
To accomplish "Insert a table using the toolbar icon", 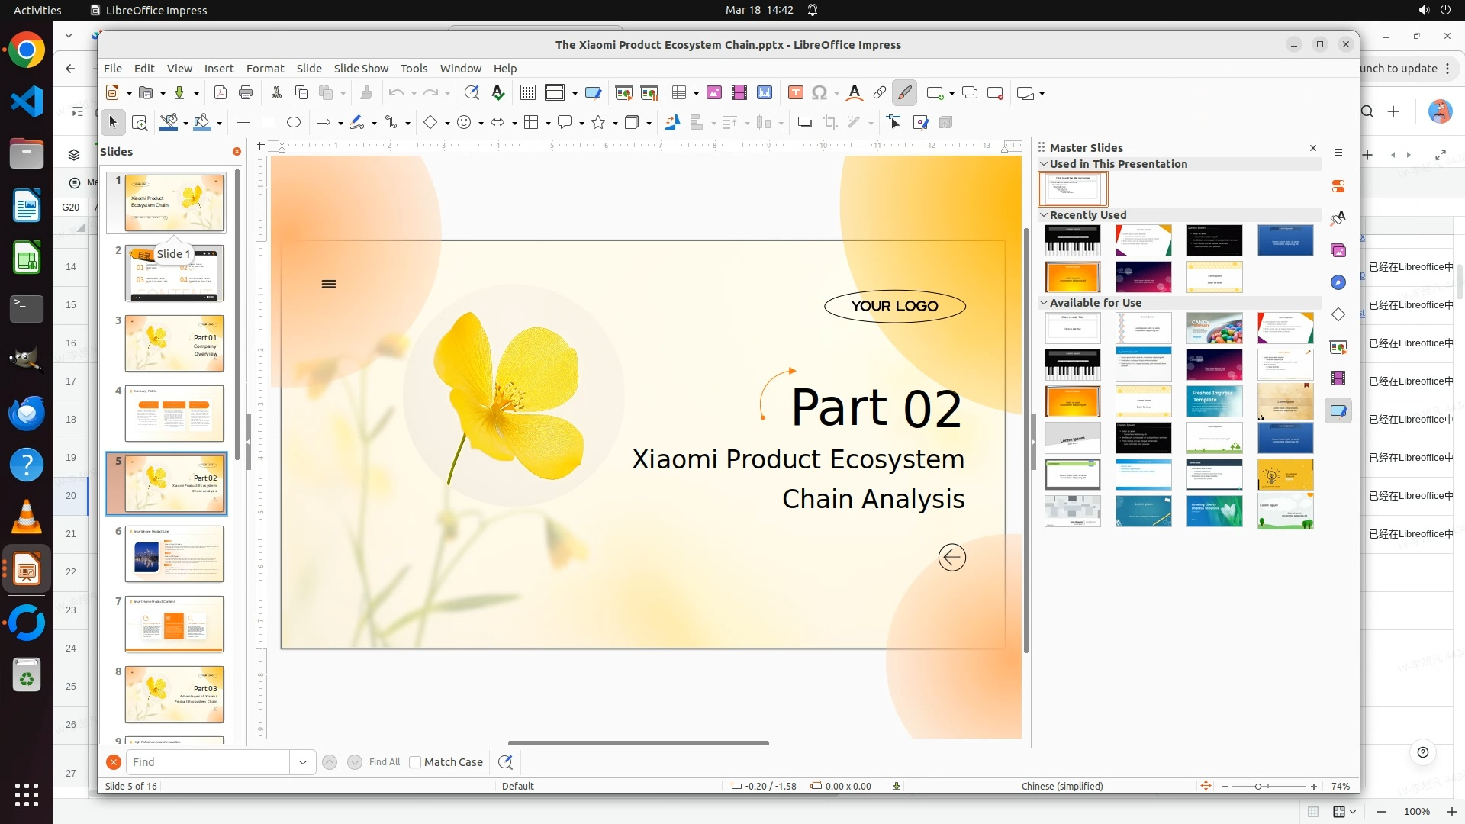I will click(678, 92).
